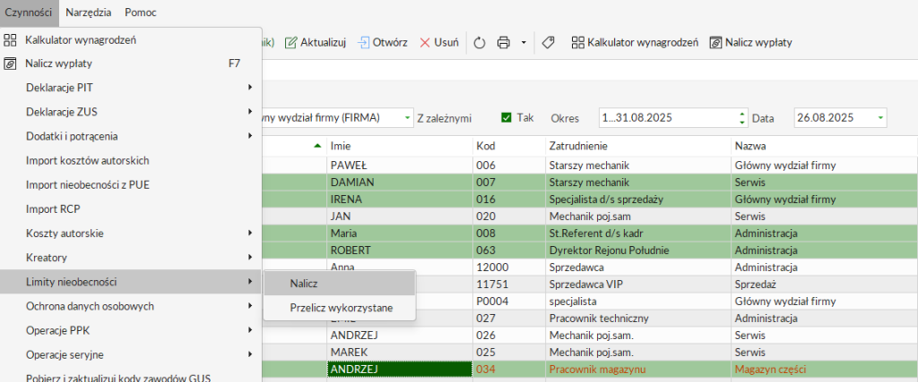The image size is (918, 382).
Task: Click the Aktualizuj toolbar button
Action: [316, 42]
